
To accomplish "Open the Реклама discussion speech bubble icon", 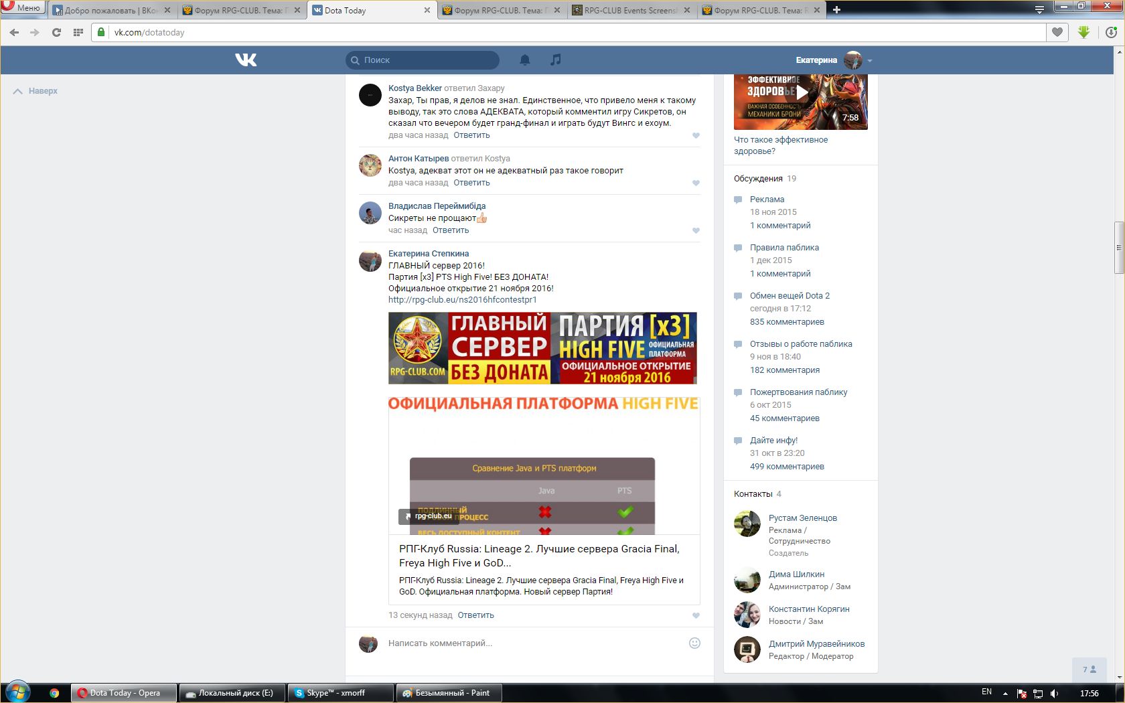I will click(x=738, y=200).
